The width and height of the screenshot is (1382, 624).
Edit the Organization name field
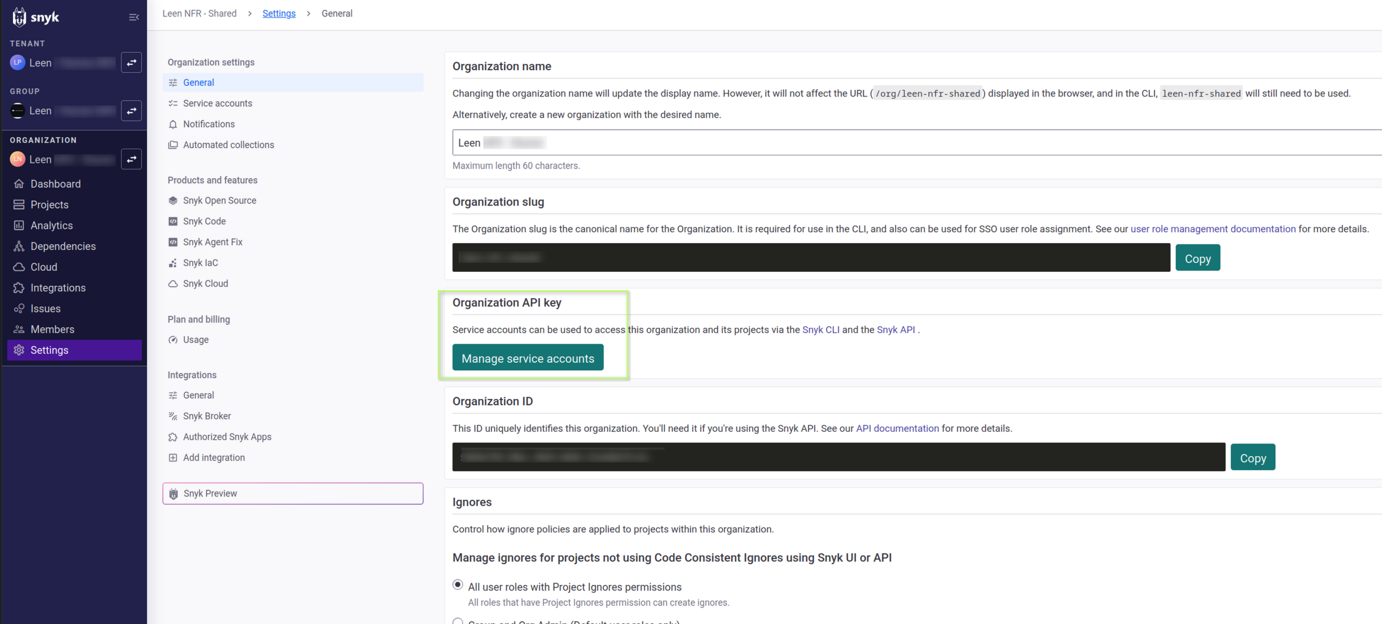tap(644, 143)
